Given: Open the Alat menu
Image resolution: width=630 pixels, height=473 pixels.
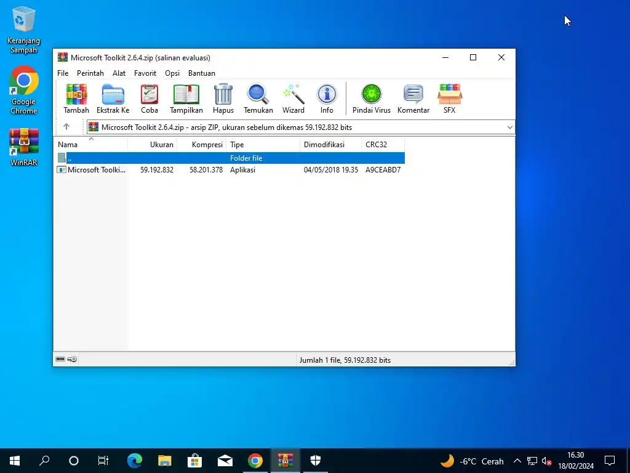Looking at the screenshot, I should [119, 73].
